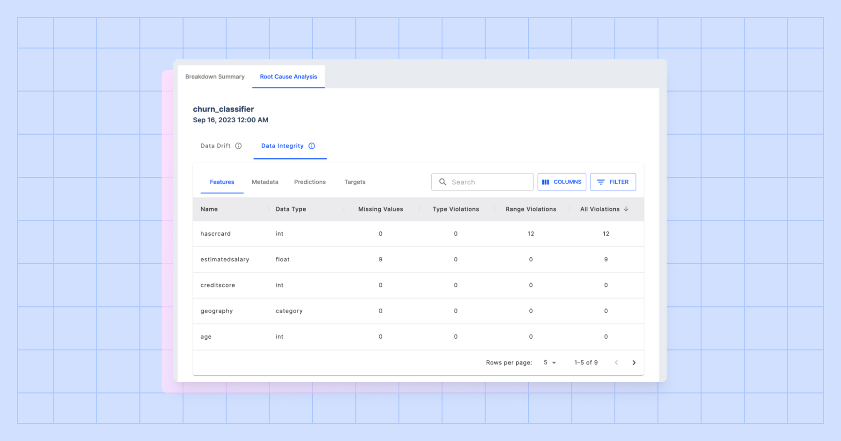841x441 pixels.
Task: Open the Data Integrity info tooltip
Action: (312, 146)
